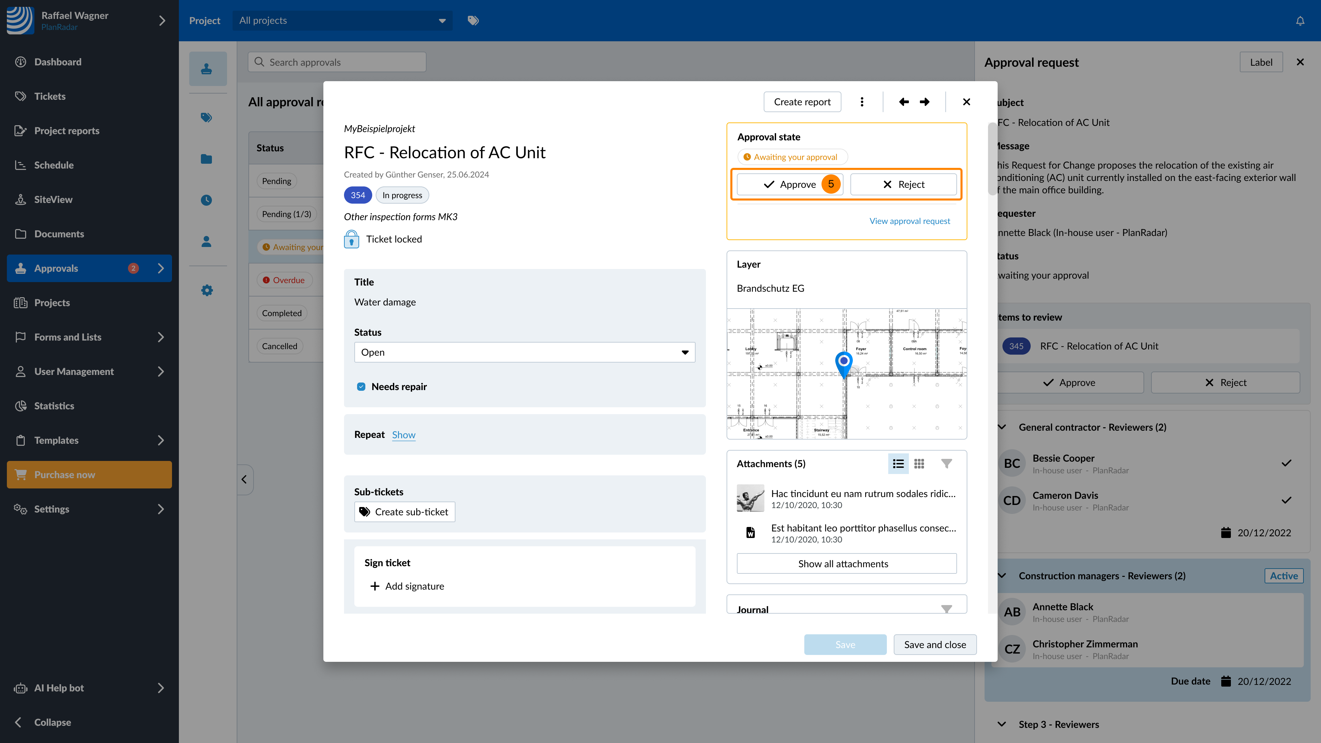This screenshot has height=743, width=1321.
Task: Switch attachments to list view
Action: pyautogui.click(x=898, y=464)
